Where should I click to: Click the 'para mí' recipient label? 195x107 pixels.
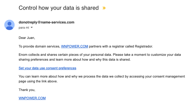click(x=24, y=27)
